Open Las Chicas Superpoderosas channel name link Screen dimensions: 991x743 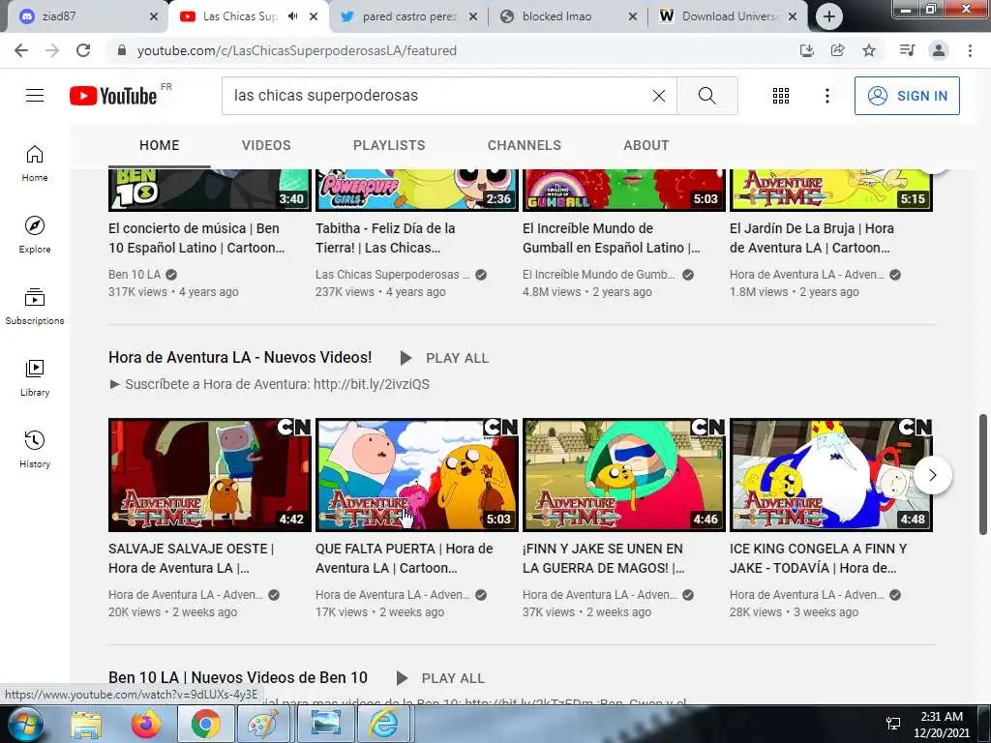(x=393, y=275)
